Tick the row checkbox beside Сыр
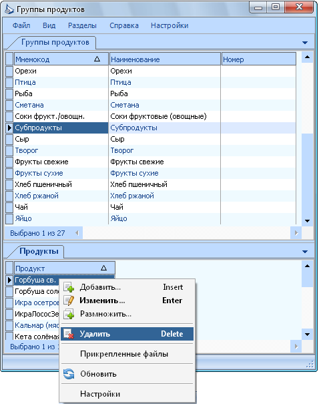This screenshot has width=319, height=404. pyautogui.click(x=9, y=139)
